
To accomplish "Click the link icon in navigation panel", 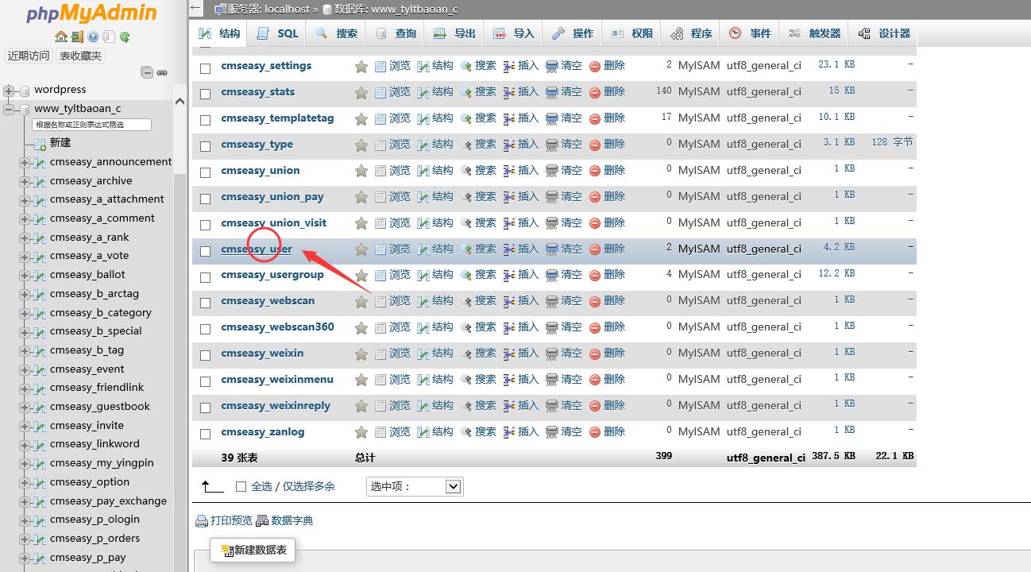I will (x=162, y=72).
